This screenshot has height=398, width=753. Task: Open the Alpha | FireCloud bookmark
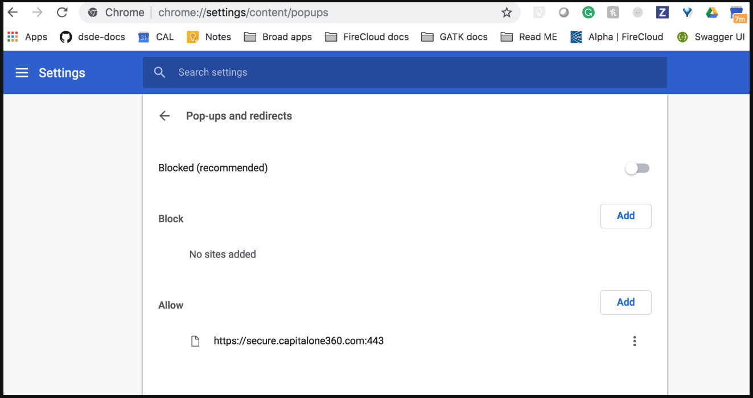[x=616, y=37]
